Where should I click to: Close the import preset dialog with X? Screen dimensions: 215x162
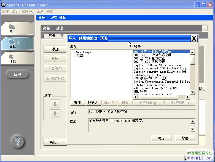[194, 38]
